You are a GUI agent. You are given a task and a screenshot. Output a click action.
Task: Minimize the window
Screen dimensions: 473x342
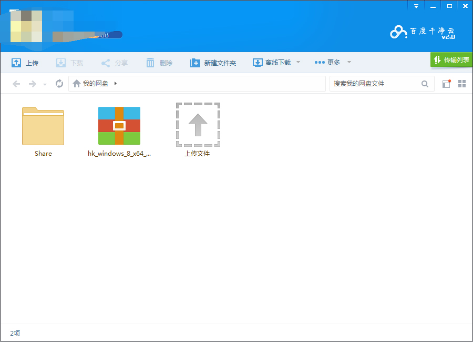[433, 6]
